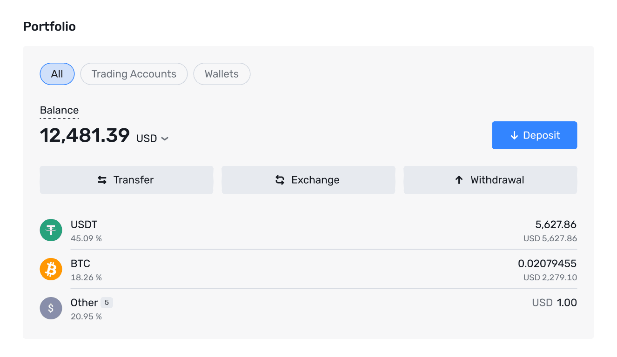This screenshot has height=357, width=617.
Task: Click the Withdrawal button
Action: (490, 179)
